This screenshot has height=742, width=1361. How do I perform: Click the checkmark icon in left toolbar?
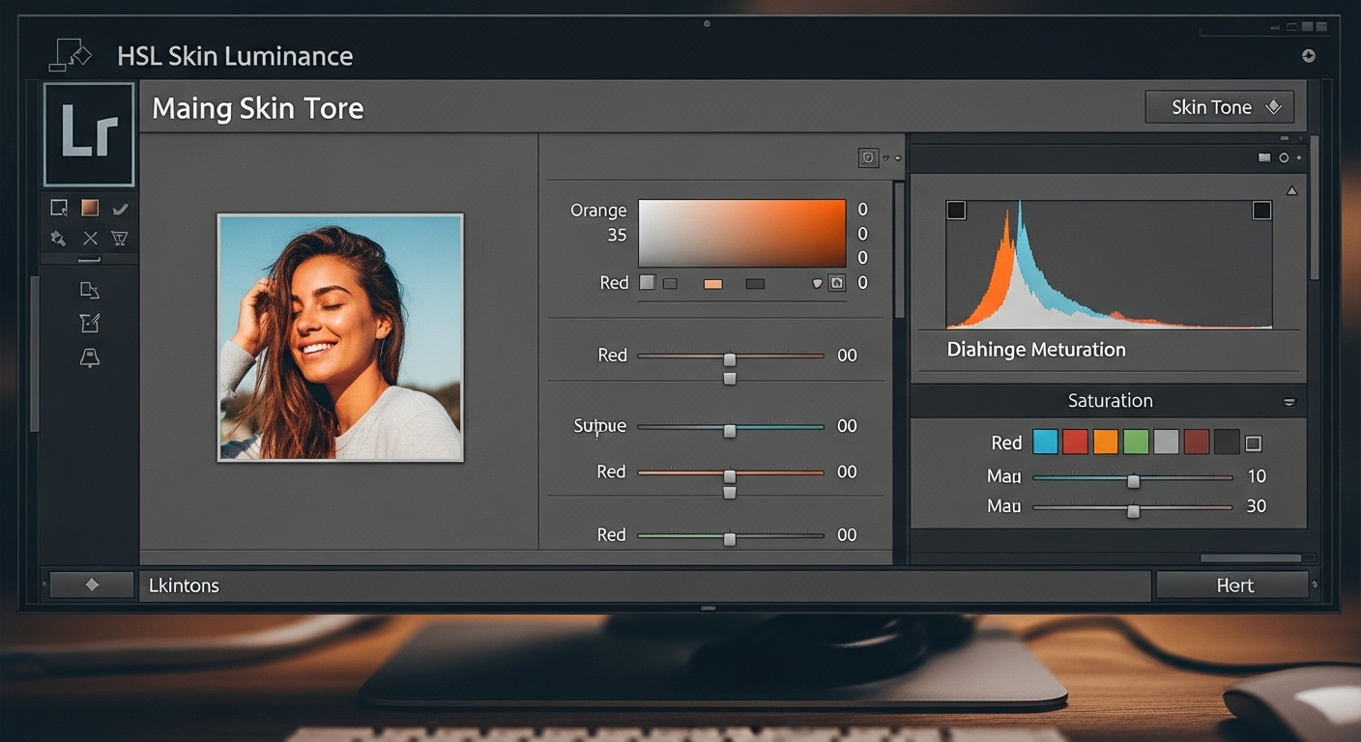(x=120, y=209)
